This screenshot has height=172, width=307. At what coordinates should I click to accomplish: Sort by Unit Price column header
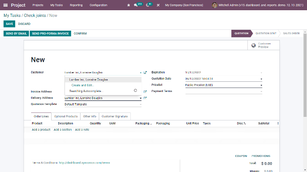coord(193,123)
